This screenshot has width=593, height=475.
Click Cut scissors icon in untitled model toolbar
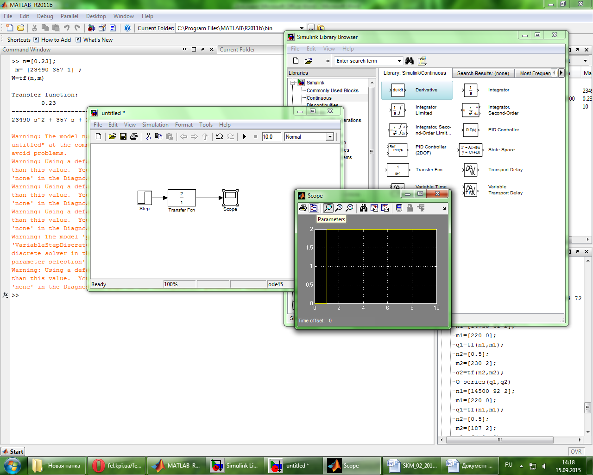(148, 136)
